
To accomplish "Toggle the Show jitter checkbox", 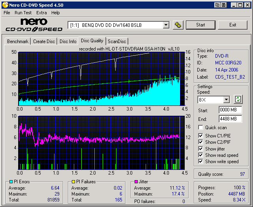I will click(201, 149).
